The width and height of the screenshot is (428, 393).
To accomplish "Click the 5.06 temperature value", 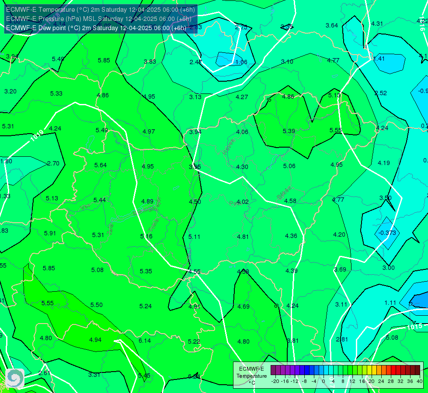I will coord(289,166).
